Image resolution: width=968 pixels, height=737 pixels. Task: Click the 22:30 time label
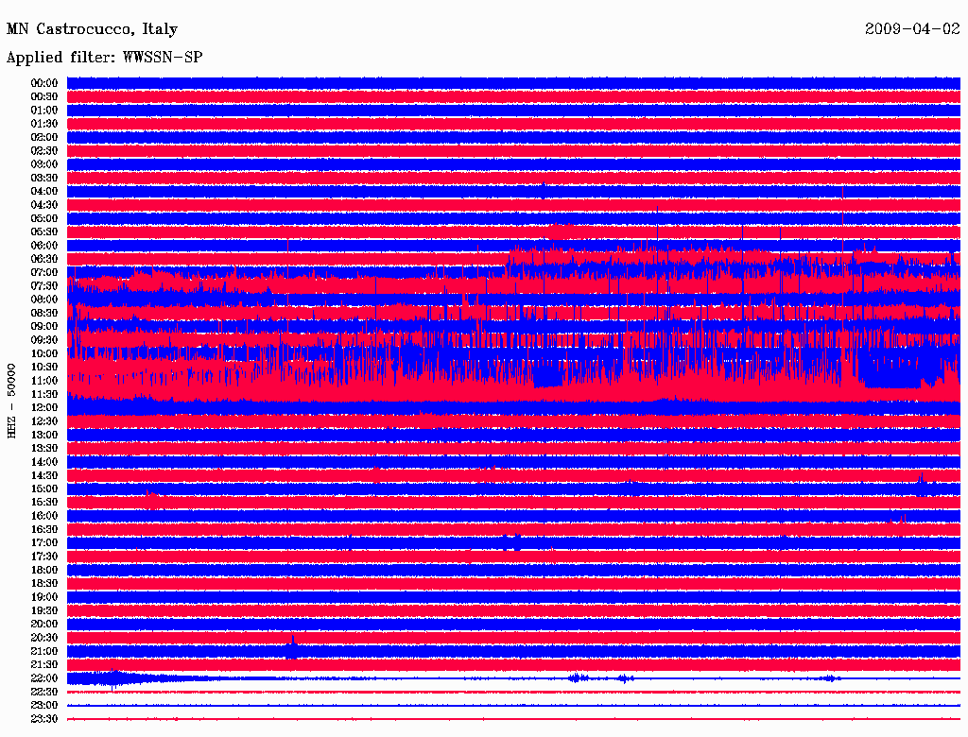click(44, 692)
